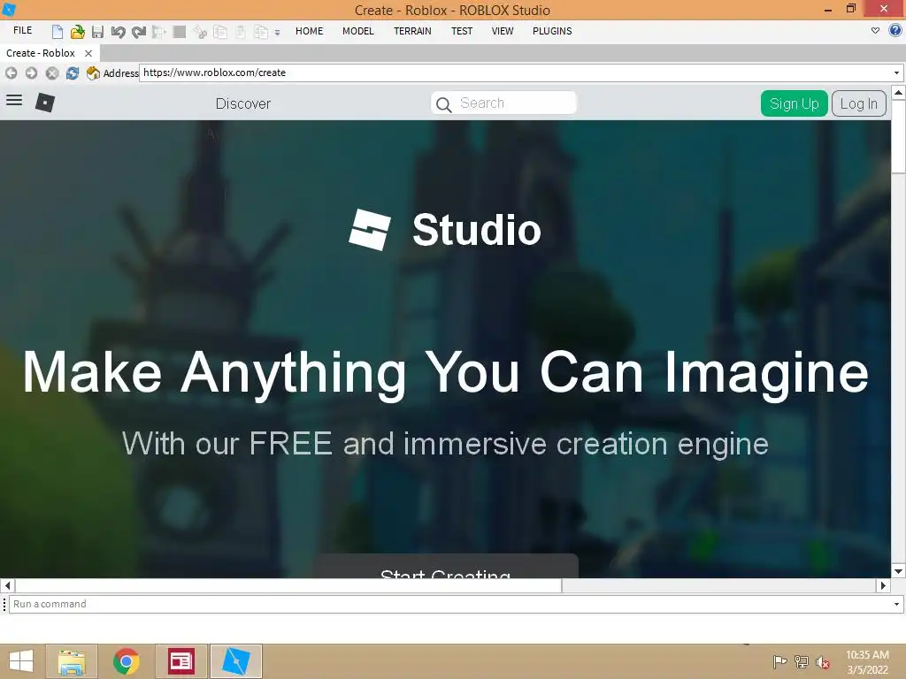Open a place with the folder icon
906x679 pixels.
point(77,31)
